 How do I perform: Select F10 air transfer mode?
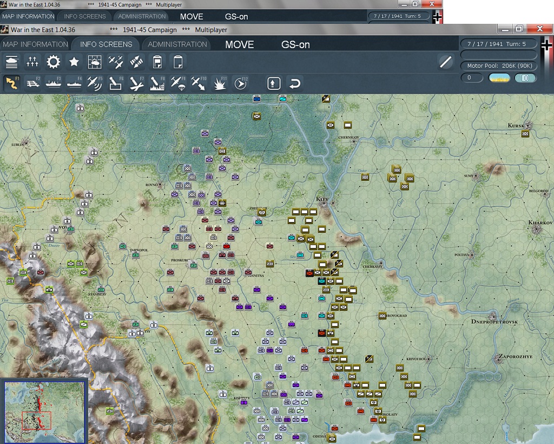point(199,83)
